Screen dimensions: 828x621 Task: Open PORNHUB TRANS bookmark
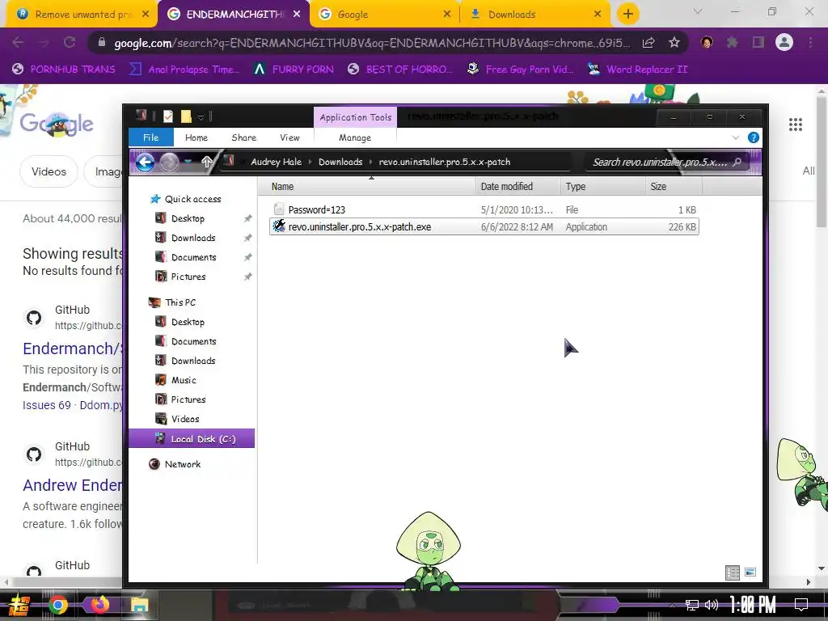tap(64, 70)
